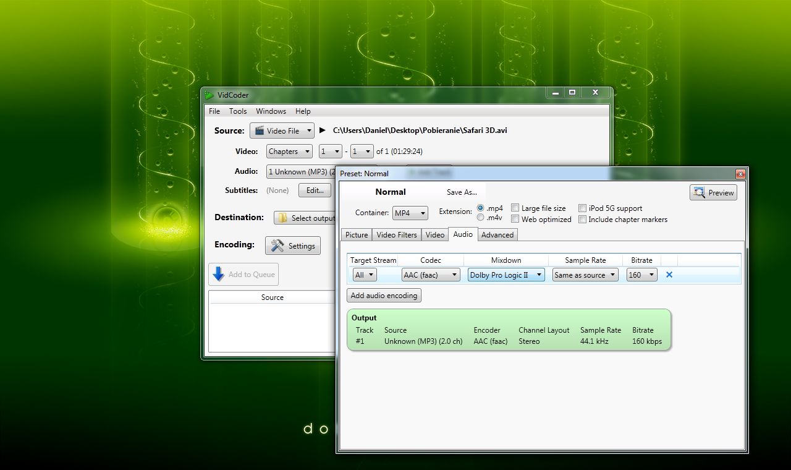Open Target Stream All dropdown
791x470 pixels.
365,275
